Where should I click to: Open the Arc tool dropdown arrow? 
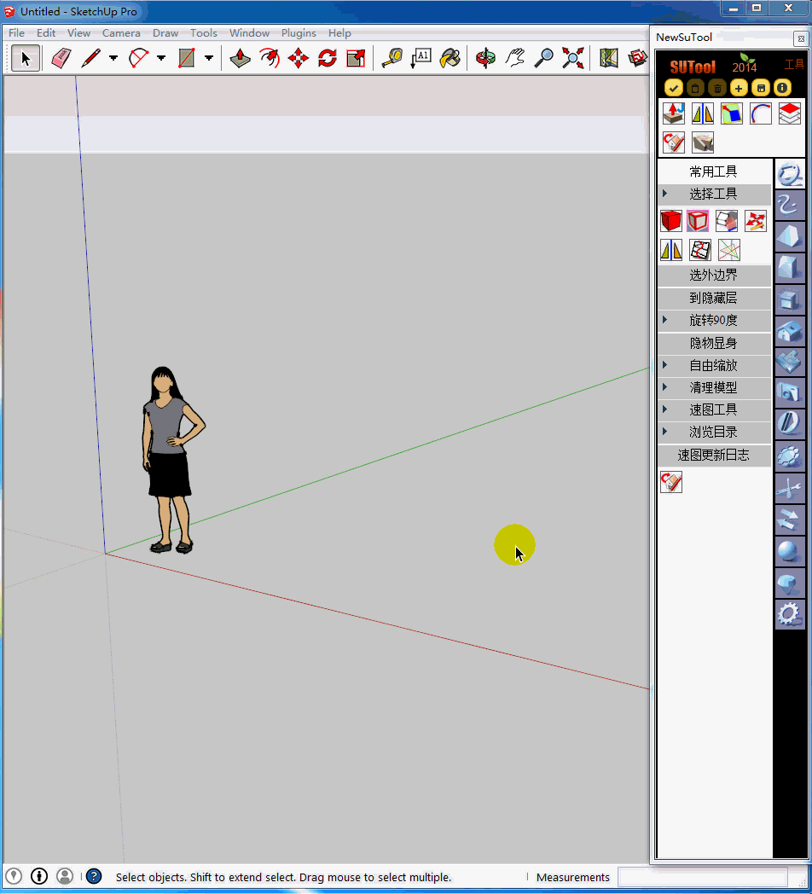161,58
